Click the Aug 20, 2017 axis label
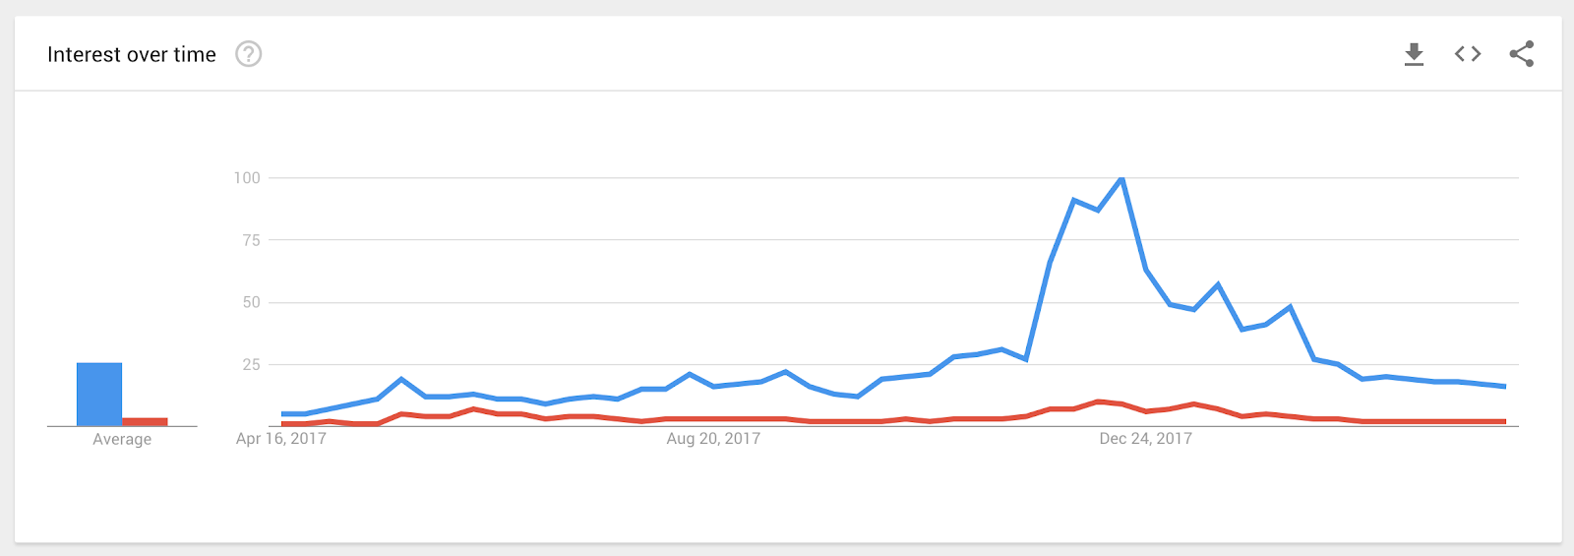 (x=713, y=439)
